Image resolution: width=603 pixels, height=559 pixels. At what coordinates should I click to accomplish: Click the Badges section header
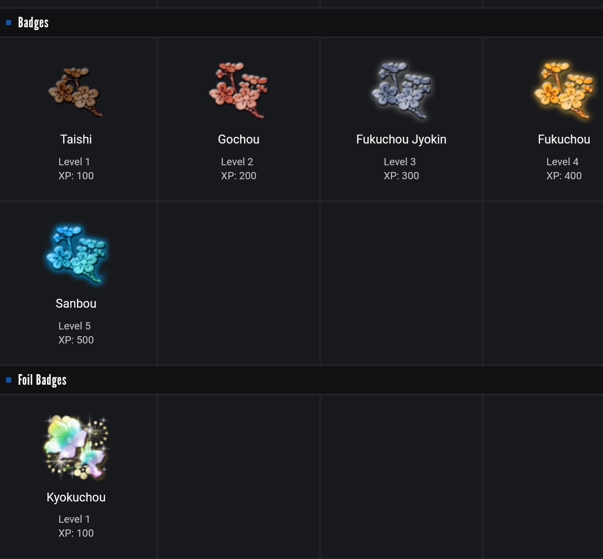click(x=33, y=23)
